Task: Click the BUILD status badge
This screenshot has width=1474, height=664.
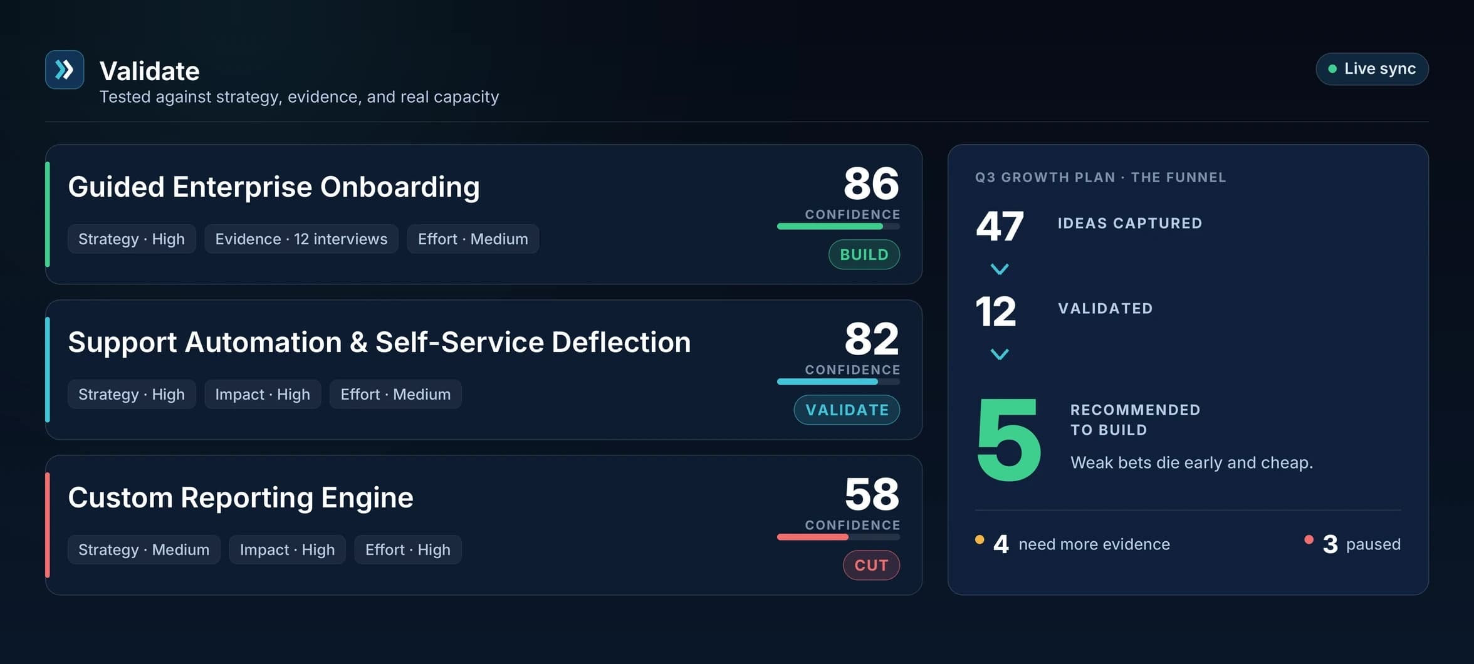Action: (x=864, y=254)
